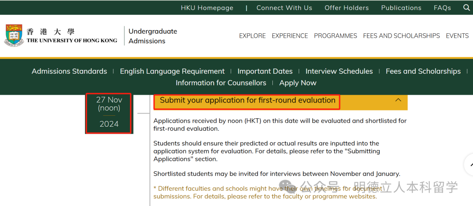
Task: Collapse the first-round evaluation section chevron
Action: coord(398,100)
